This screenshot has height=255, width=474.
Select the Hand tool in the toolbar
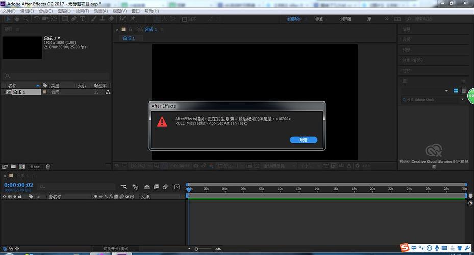17,19
